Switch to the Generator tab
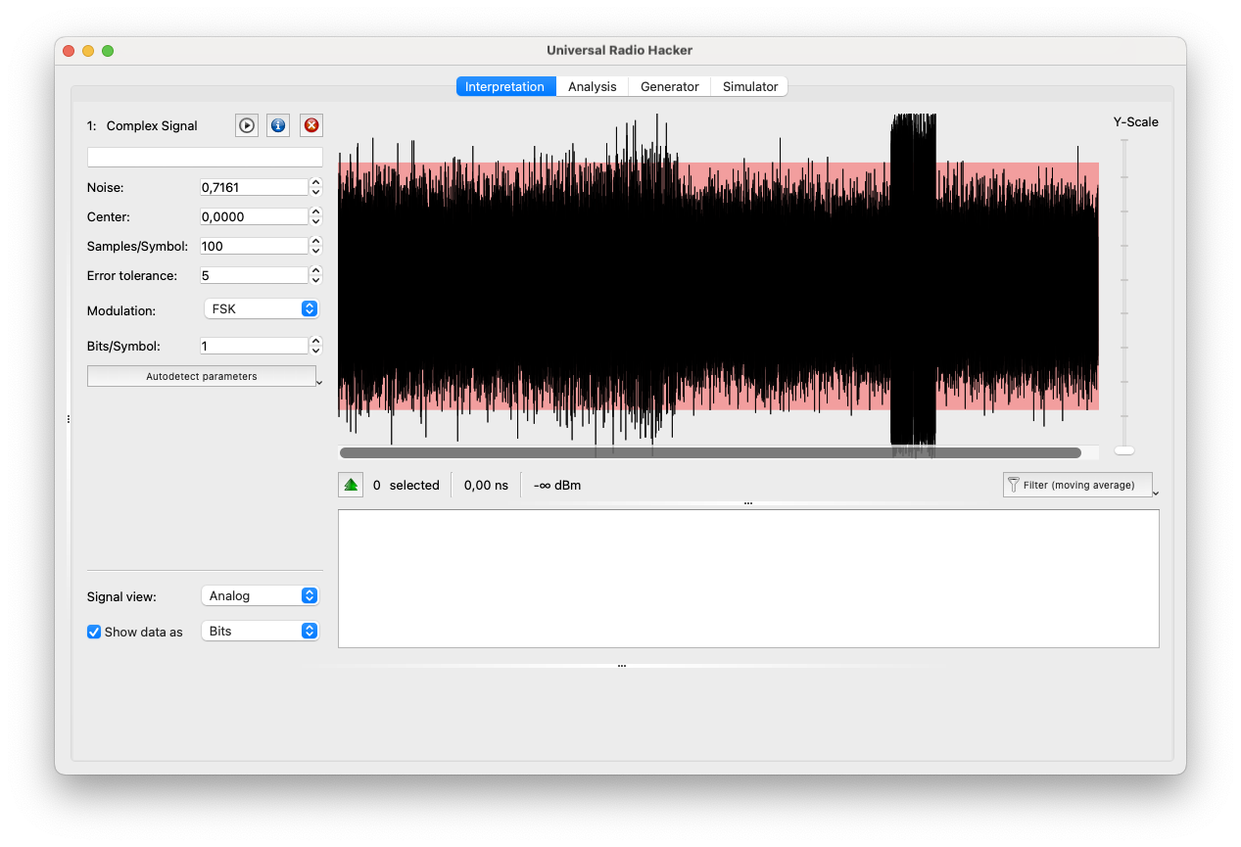Image resolution: width=1241 pixels, height=847 pixels. tap(669, 86)
